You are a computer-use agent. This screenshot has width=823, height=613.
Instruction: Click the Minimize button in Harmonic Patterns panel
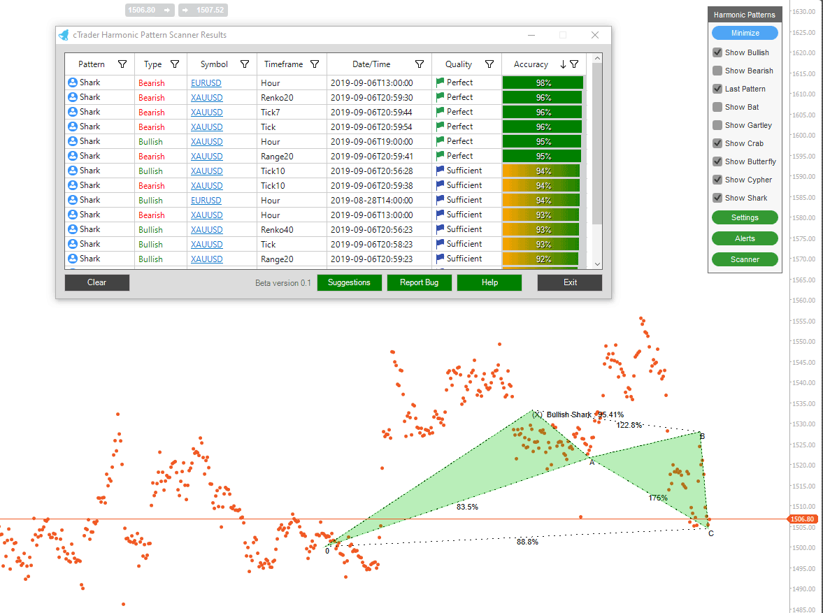[x=745, y=33]
